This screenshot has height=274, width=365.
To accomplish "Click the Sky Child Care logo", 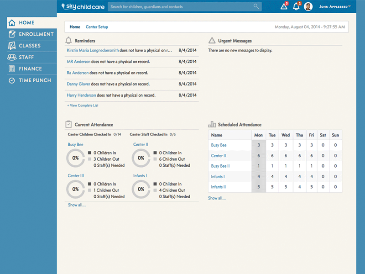I will point(81,6).
